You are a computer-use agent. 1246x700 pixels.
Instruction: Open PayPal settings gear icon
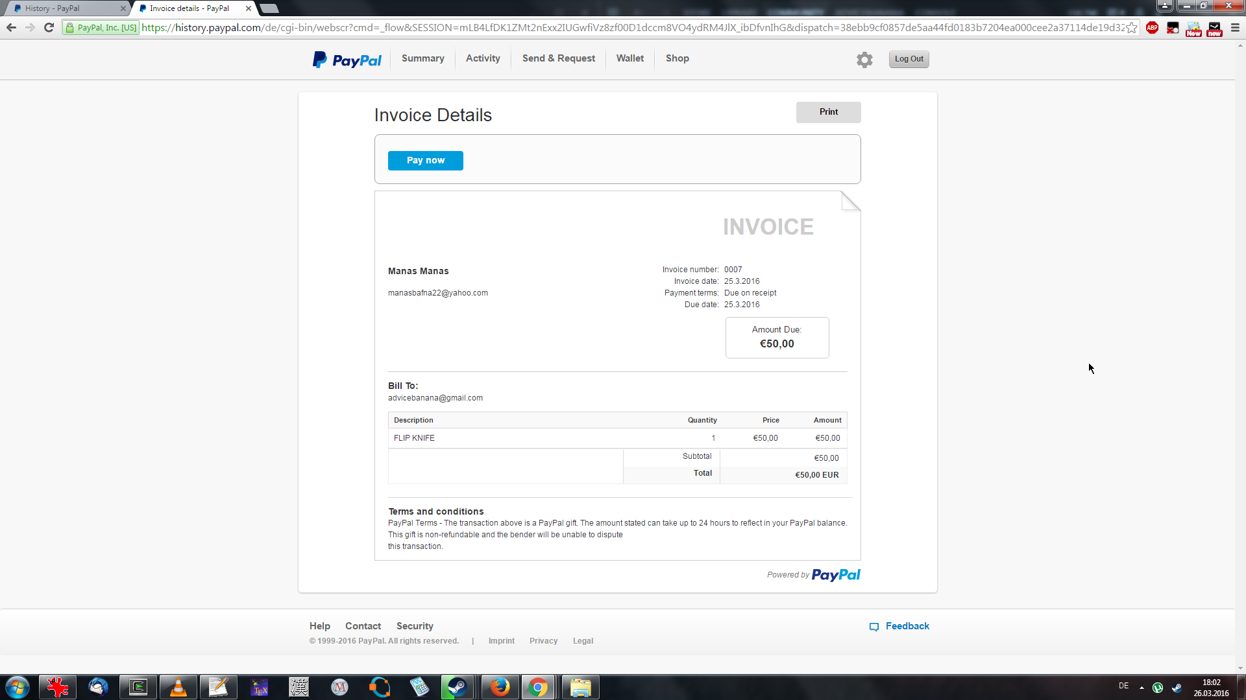(864, 60)
